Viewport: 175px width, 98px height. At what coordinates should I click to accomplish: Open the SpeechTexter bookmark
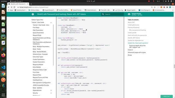click(77, 10)
